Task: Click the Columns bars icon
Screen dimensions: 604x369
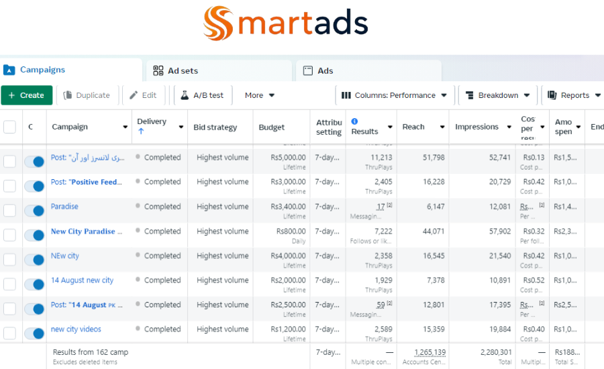Action: click(x=346, y=95)
